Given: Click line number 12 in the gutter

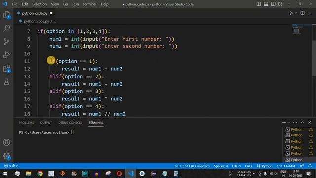Looking at the screenshot, I should point(27,69).
